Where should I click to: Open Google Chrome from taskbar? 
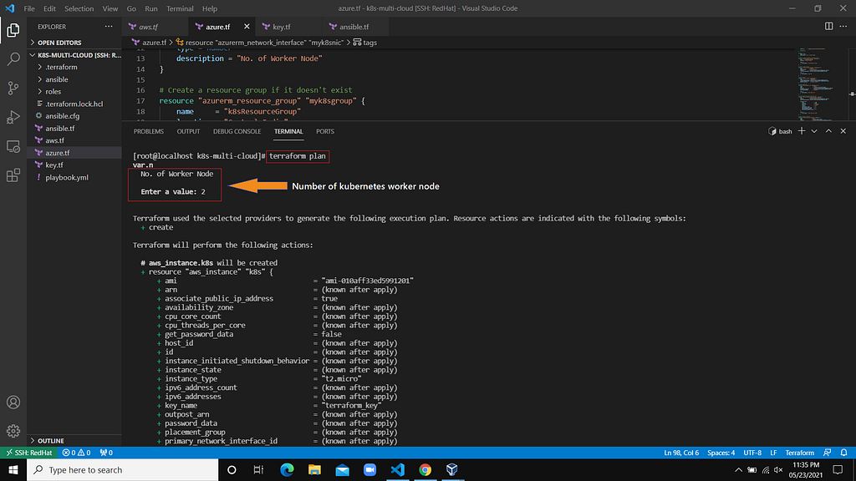(425, 469)
